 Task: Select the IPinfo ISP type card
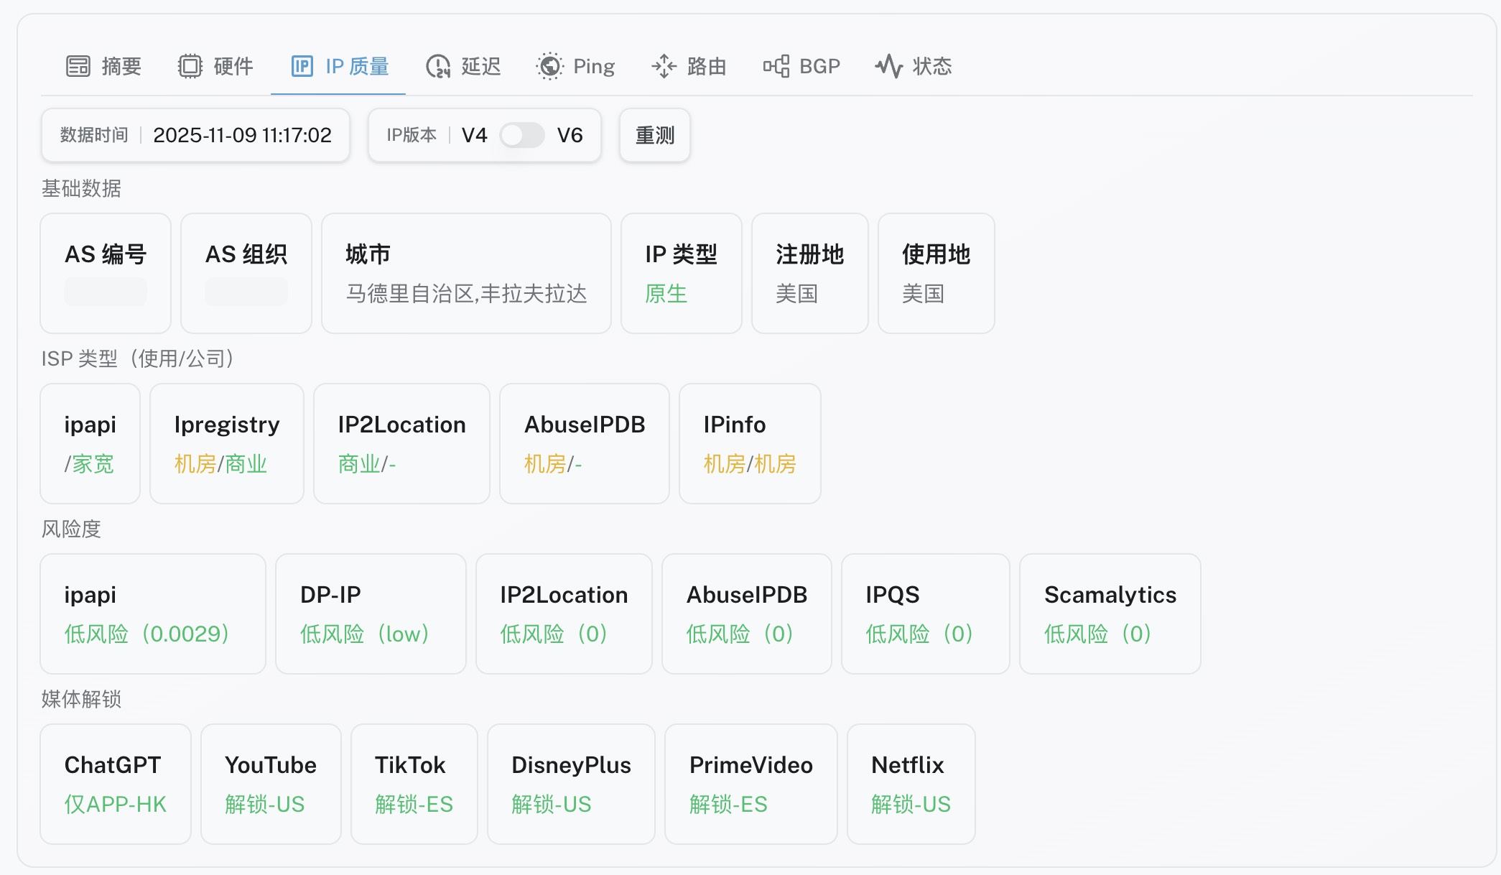(750, 443)
